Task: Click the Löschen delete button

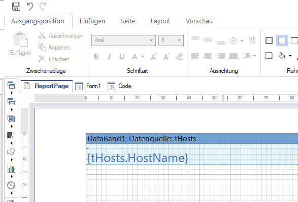Action: (54, 59)
